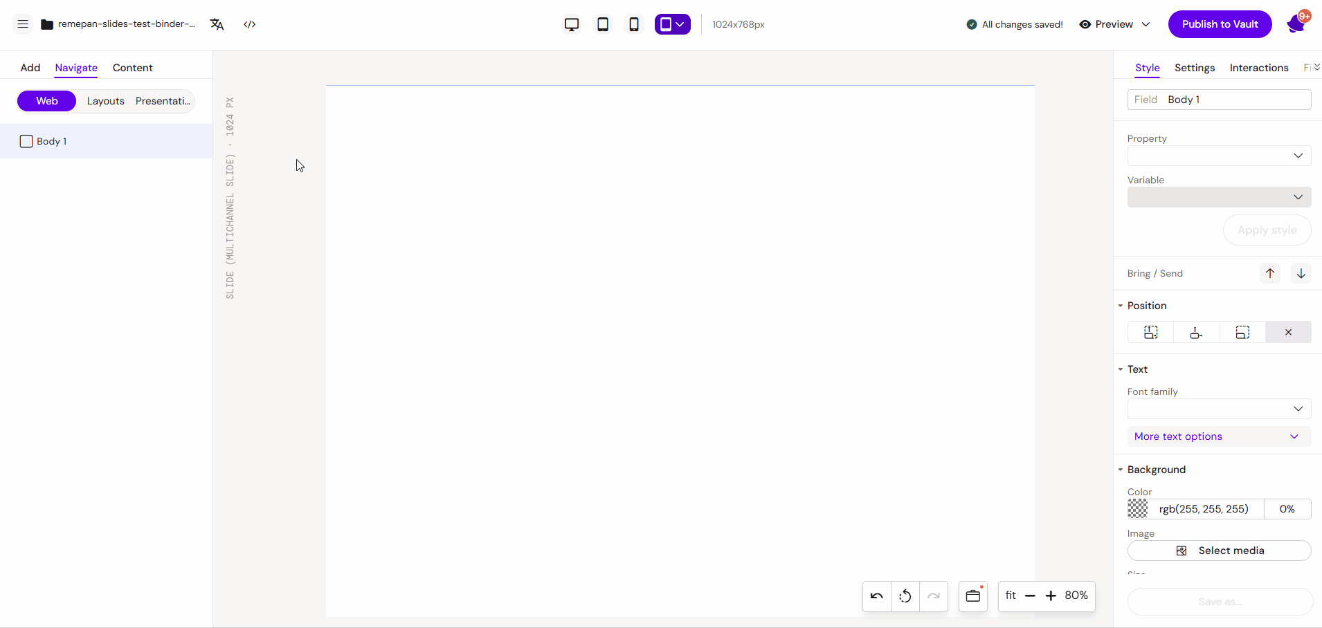Open the briefcase assets icon

coord(973,596)
